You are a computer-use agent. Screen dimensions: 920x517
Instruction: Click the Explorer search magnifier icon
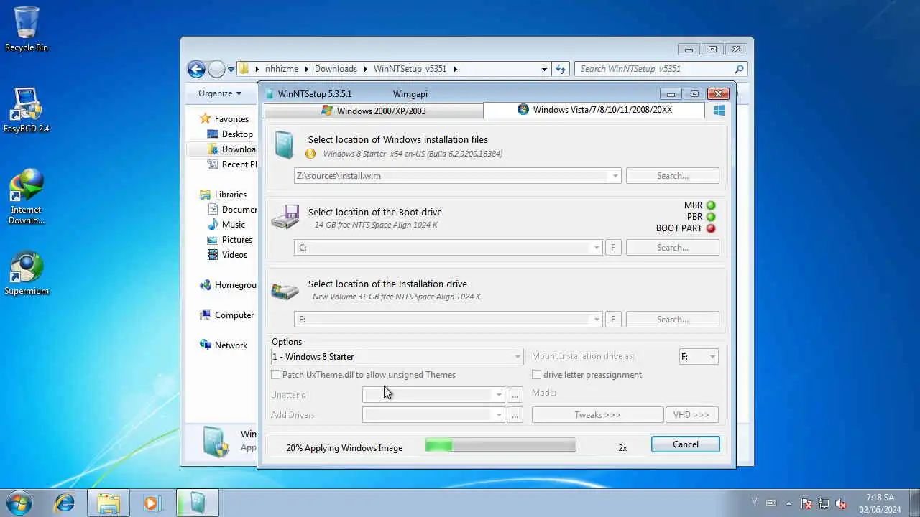(739, 69)
